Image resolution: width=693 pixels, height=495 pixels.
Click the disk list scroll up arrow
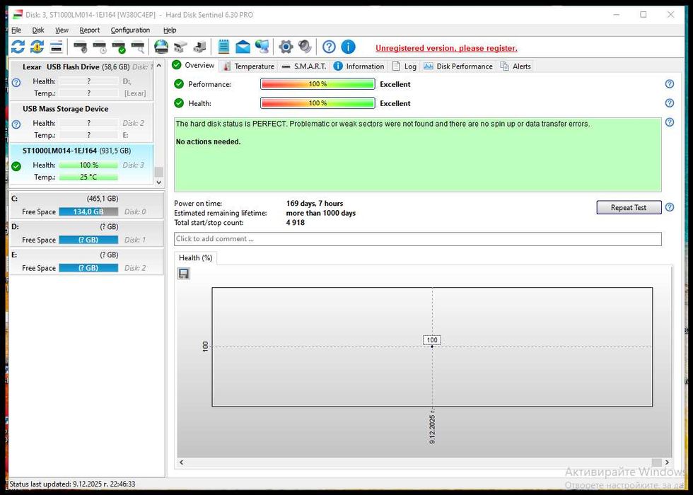(x=159, y=65)
